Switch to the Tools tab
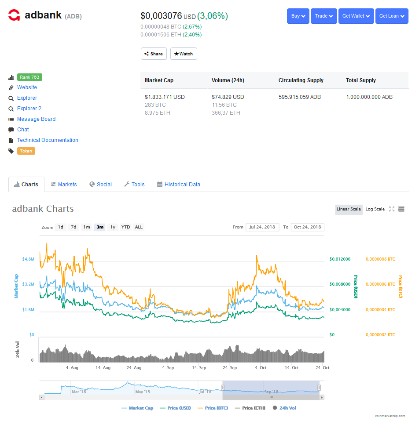 pyautogui.click(x=134, y=185)
